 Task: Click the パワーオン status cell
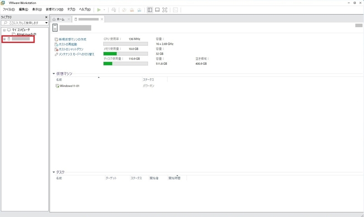pyautogui.click(x=148, y=86)
